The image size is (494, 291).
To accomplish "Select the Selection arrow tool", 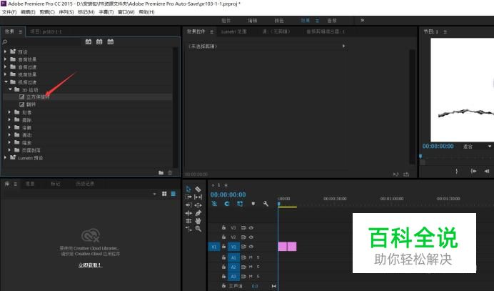I will [x=188, y=189].
